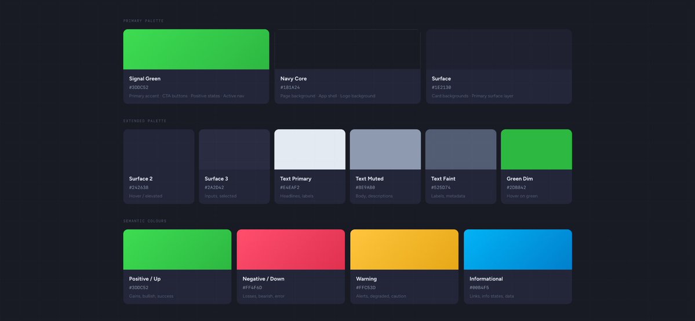Click the Navy Core color swatch

pos(348,49)
